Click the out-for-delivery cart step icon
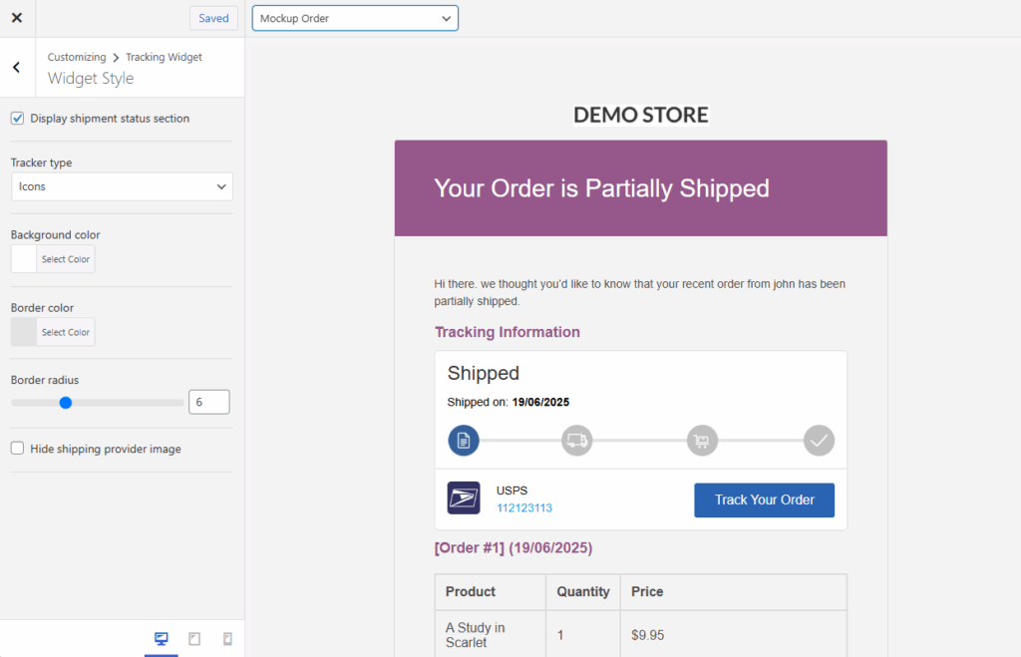The width and height of the screenshot is (1021, 657). click(x=702, y=440)
